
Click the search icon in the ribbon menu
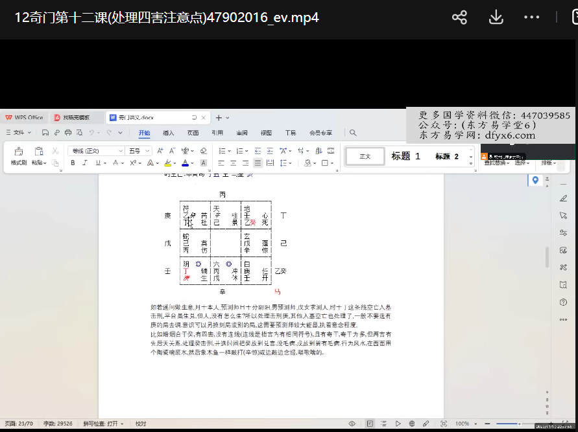coord(353,133)
